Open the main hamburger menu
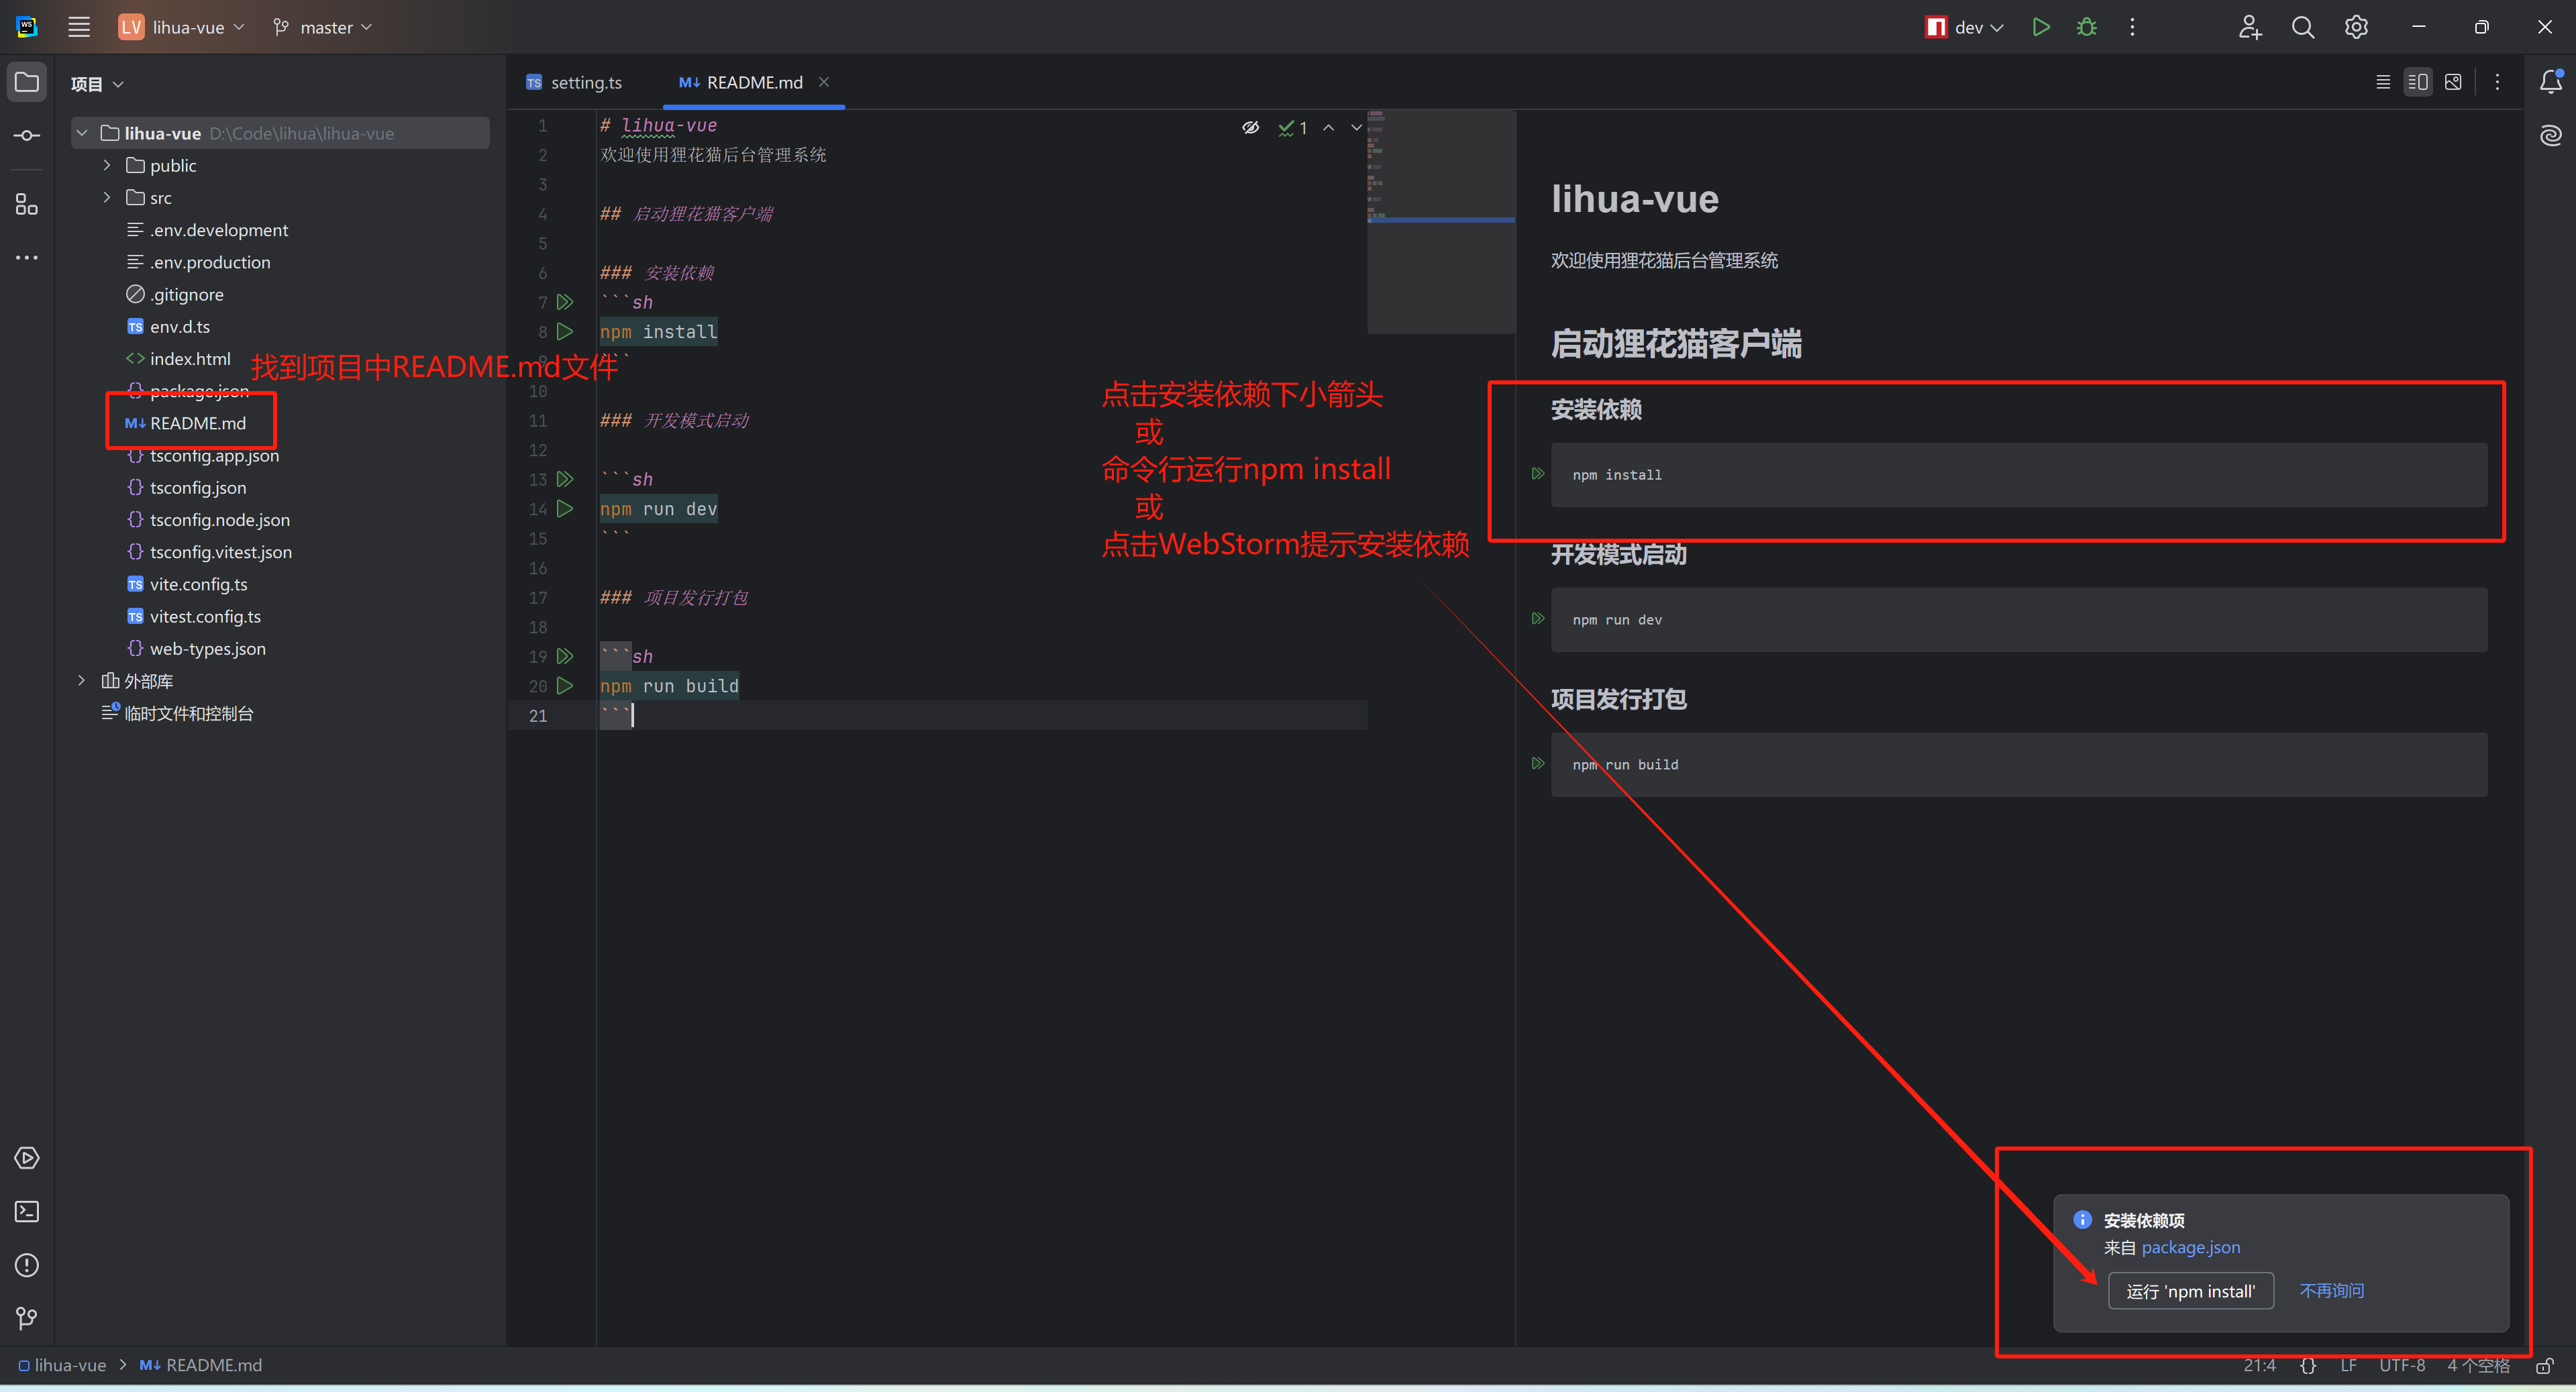The image size is (2576, 1392). [79, 27]
